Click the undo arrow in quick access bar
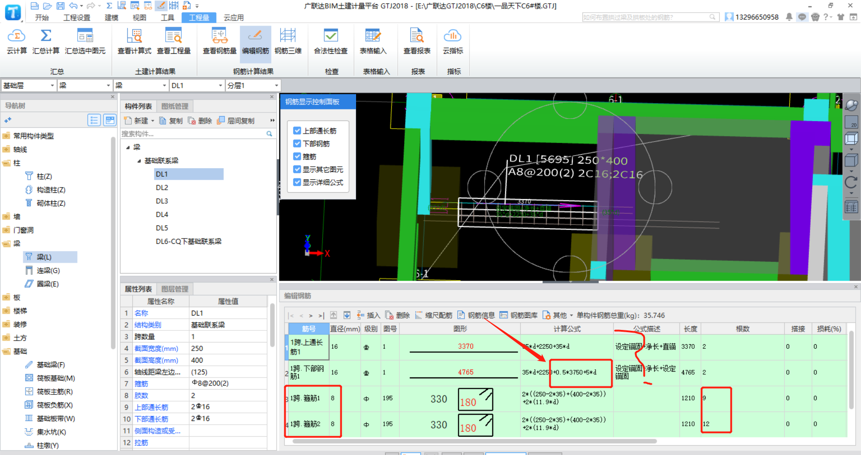861x455 pixels. tap(74, 6)
